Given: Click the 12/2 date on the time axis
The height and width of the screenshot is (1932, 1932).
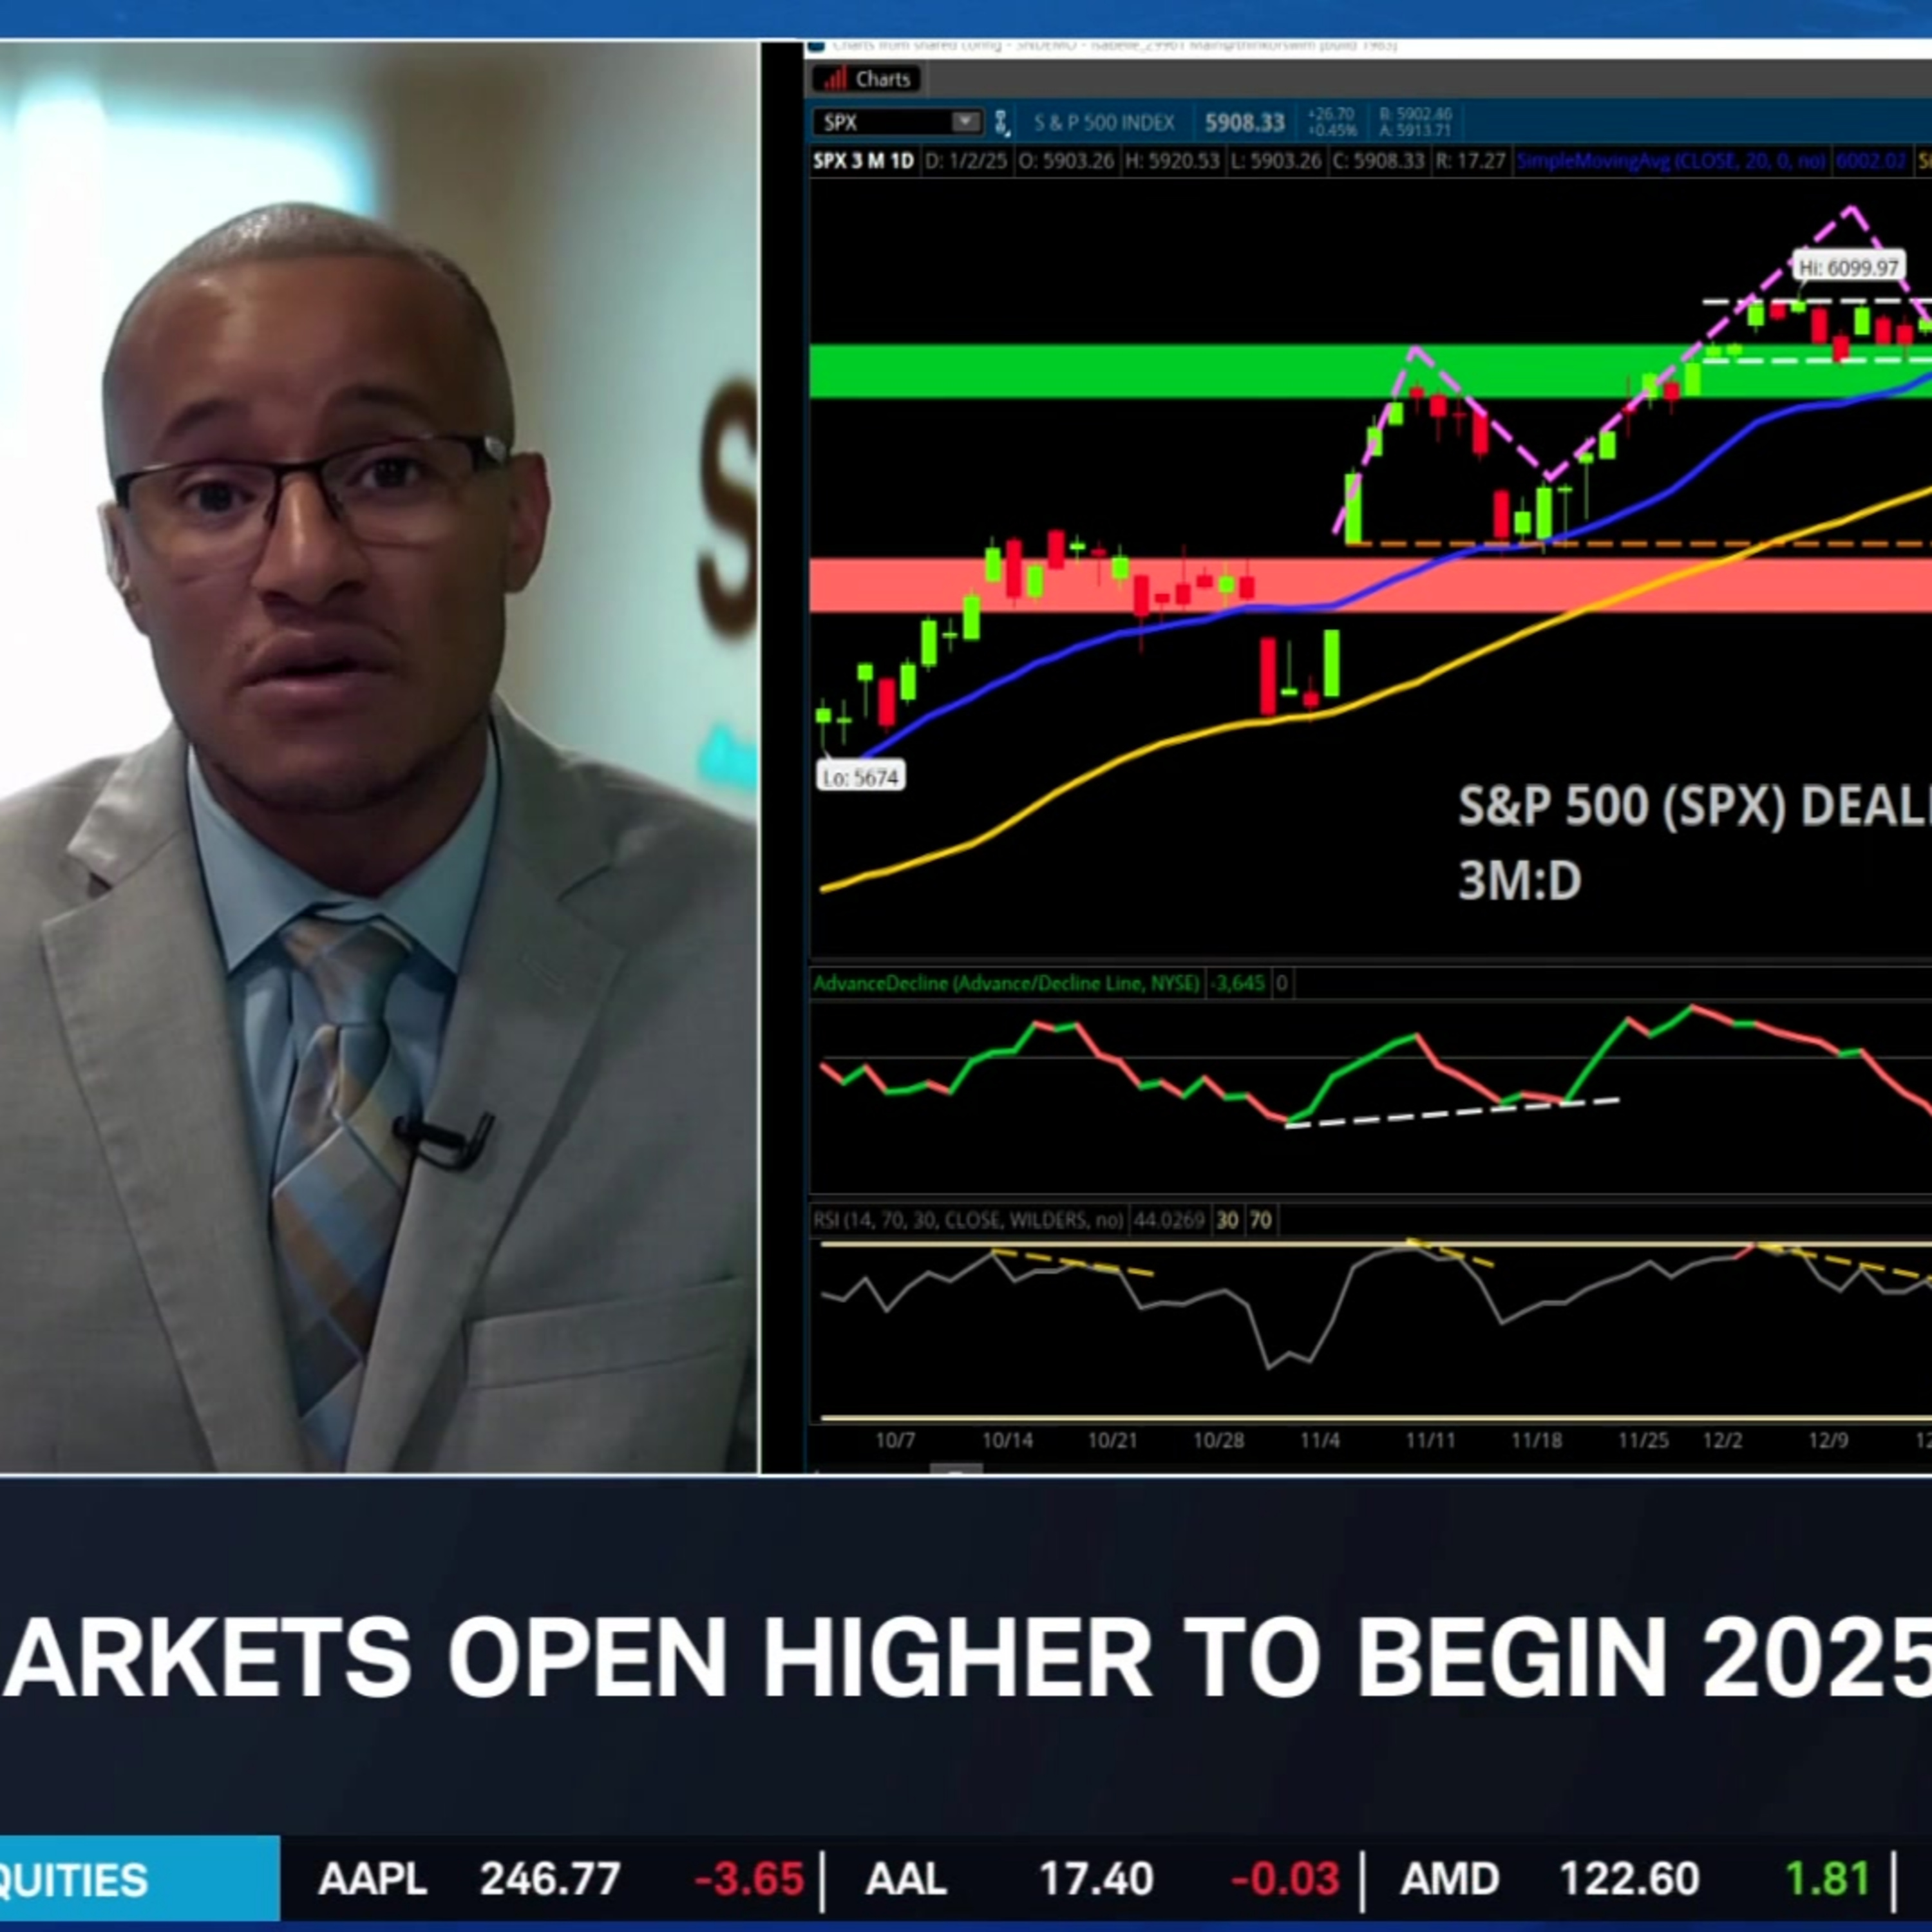Looking at the screenshot, I should click(1722, 1441).
